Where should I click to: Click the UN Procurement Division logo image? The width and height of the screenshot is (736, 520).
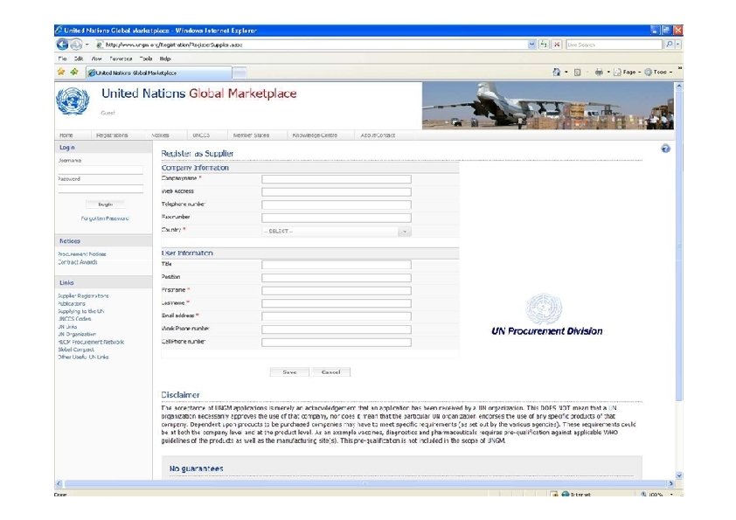point(546,315)
